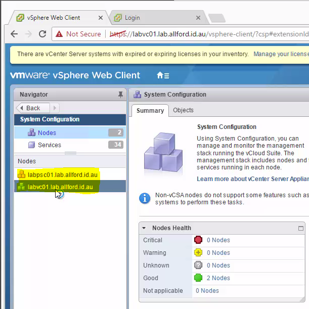Click the vSphere Web Client tab favicon
The width and height of the screenshot is (309, 309).
[20, 18]
